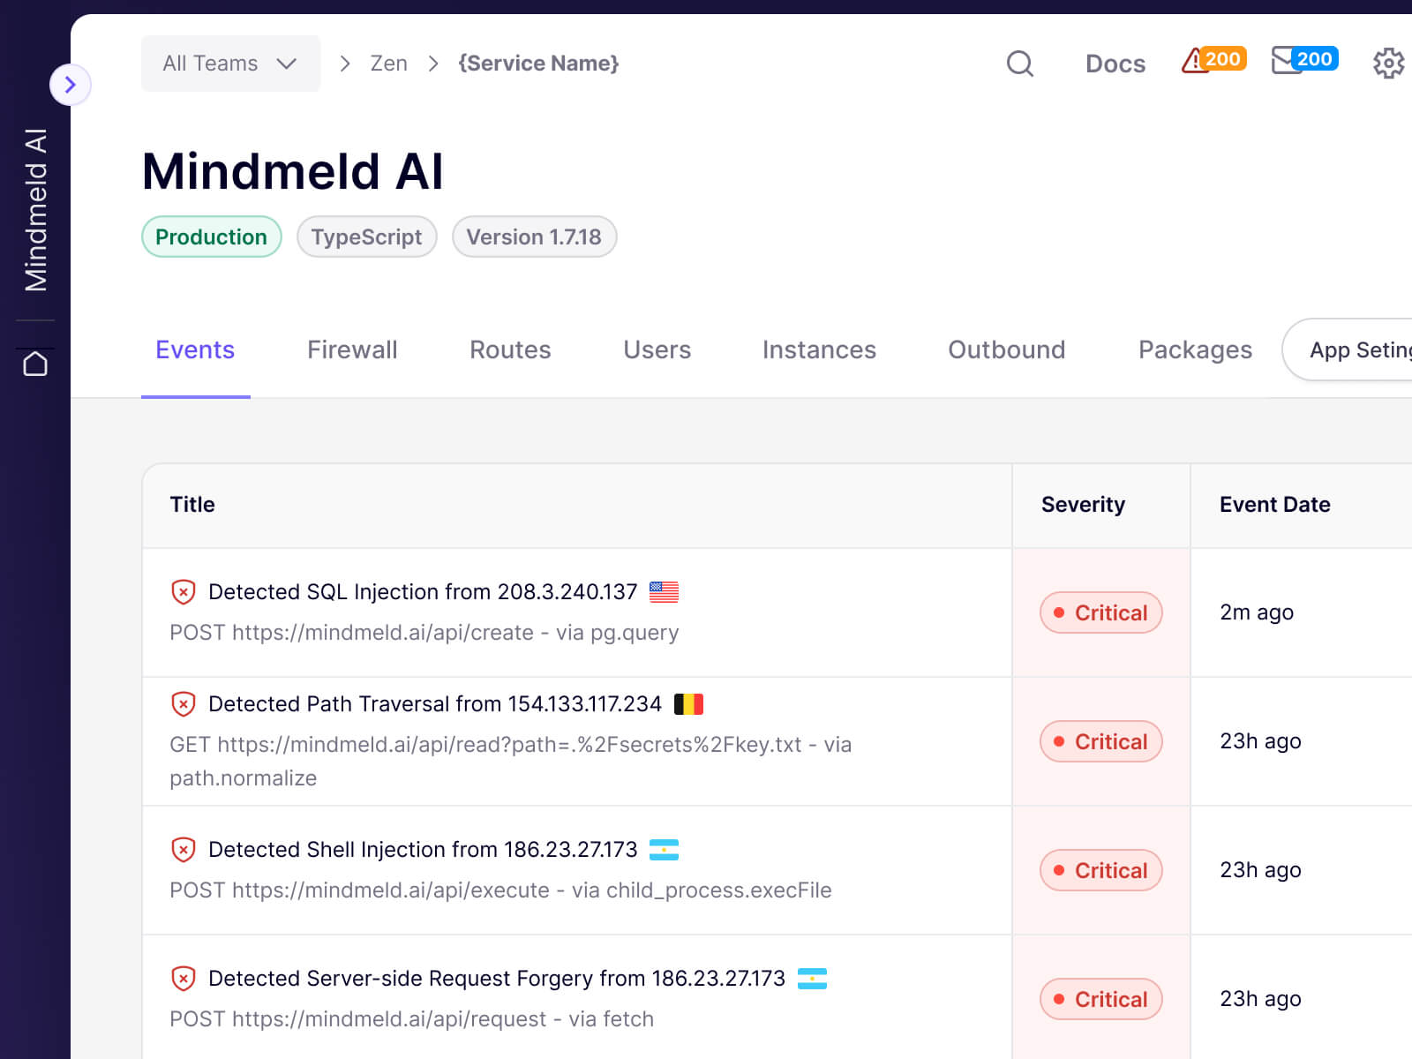Click the shield icon on Path Traversal row
The image size is (1412, 1059).
[x=183, y=703]
